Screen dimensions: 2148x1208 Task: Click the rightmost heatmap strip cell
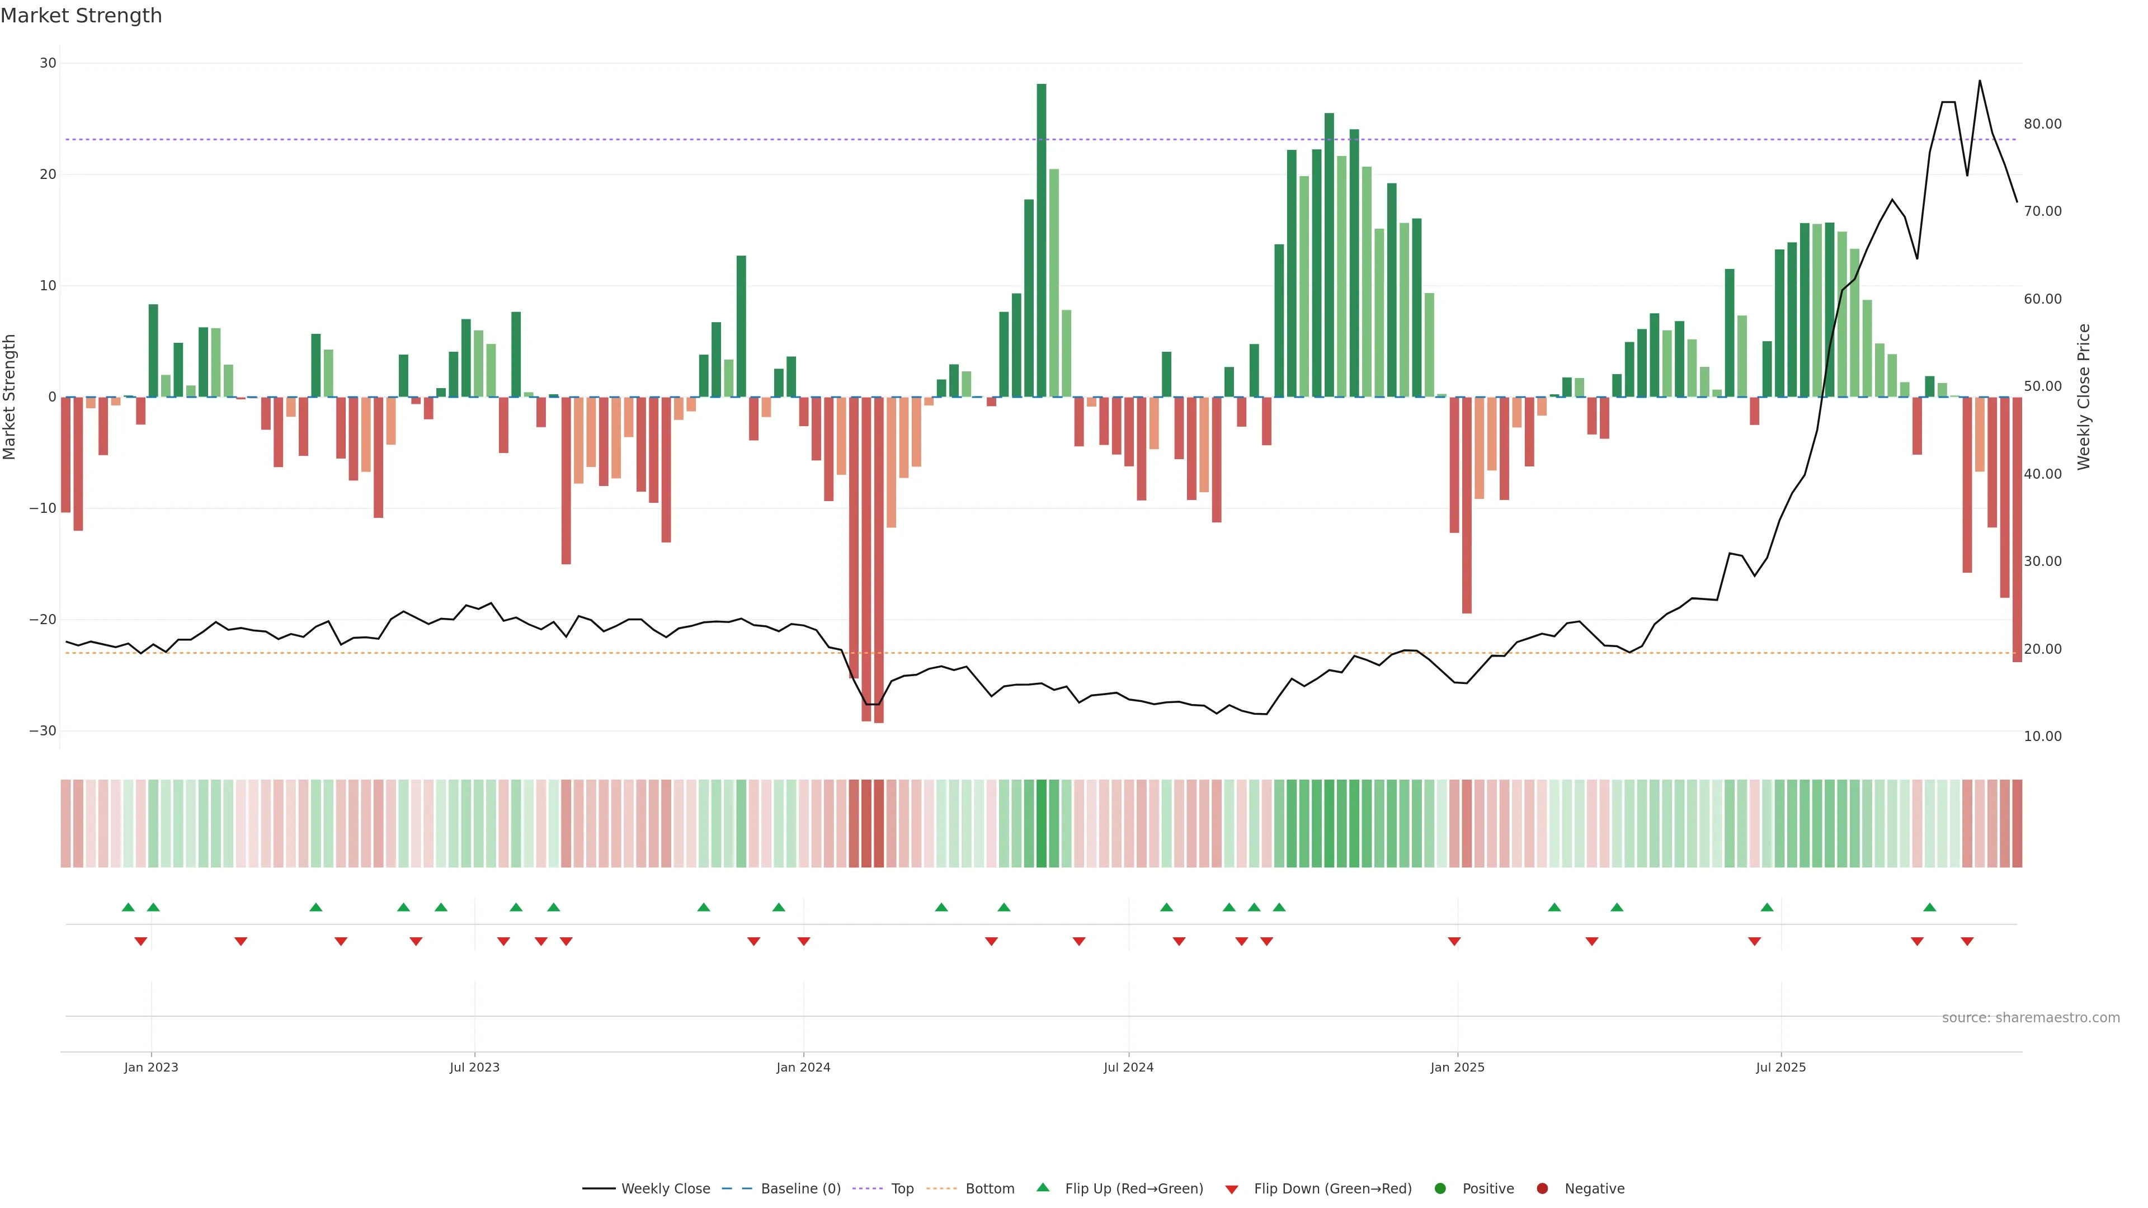(x=2017, y=824)
